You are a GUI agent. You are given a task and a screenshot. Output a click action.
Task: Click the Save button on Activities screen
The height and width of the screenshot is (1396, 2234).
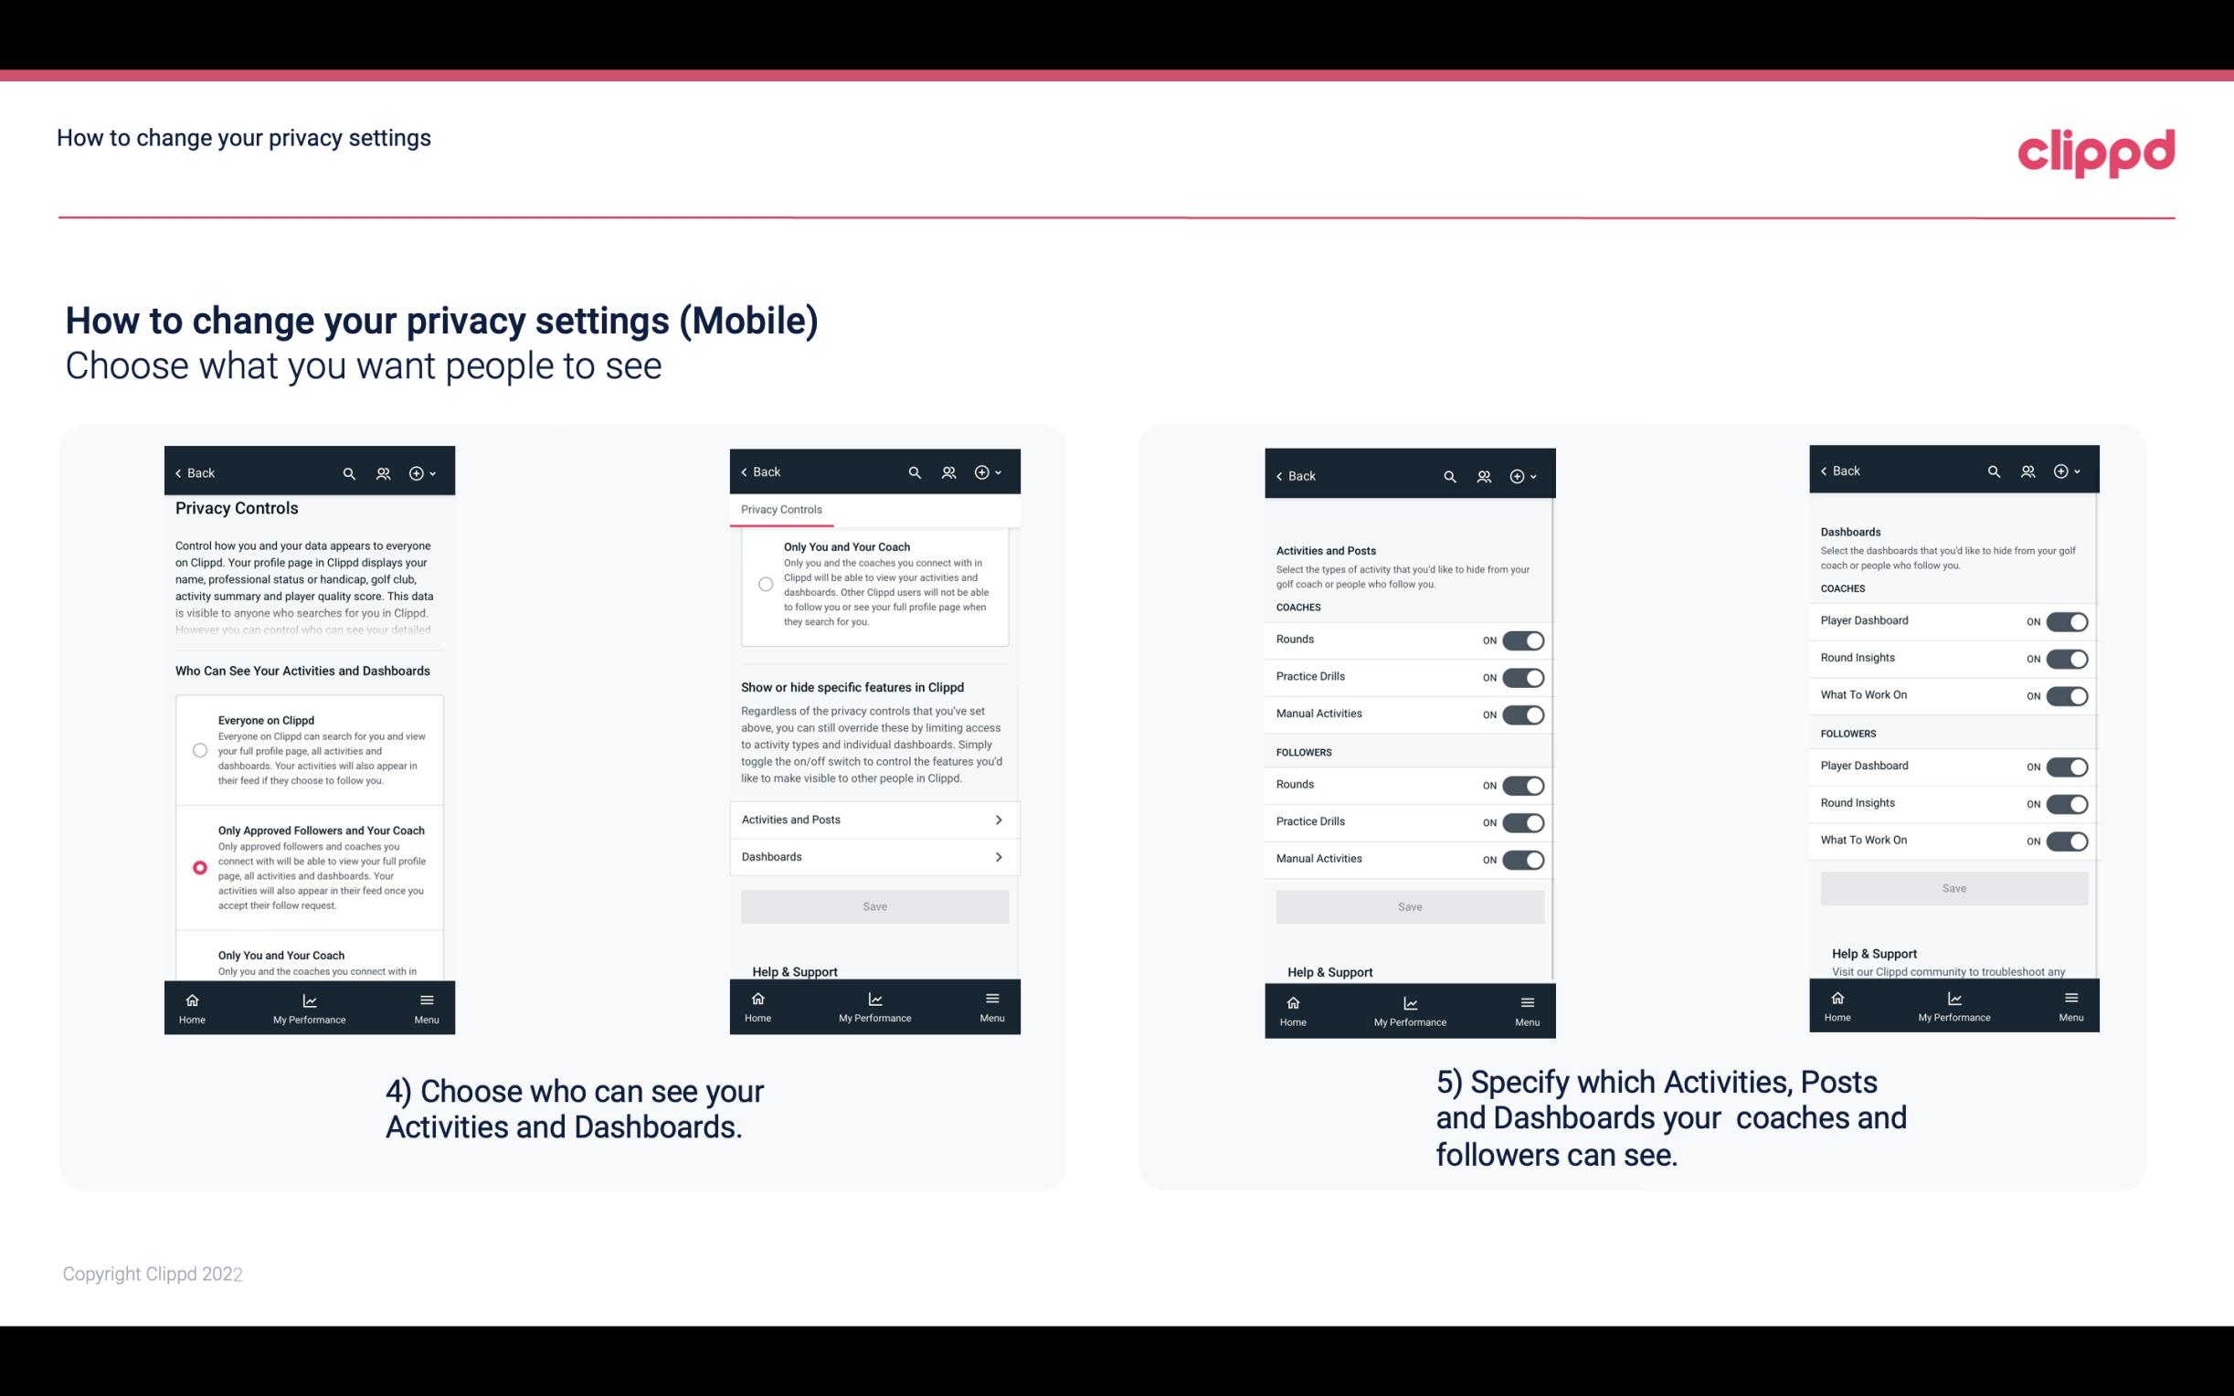1409,904
